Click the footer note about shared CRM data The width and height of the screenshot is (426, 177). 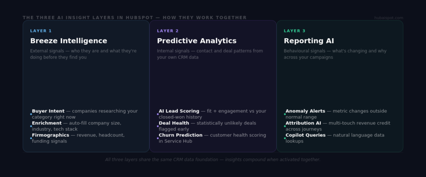[213, 160]
